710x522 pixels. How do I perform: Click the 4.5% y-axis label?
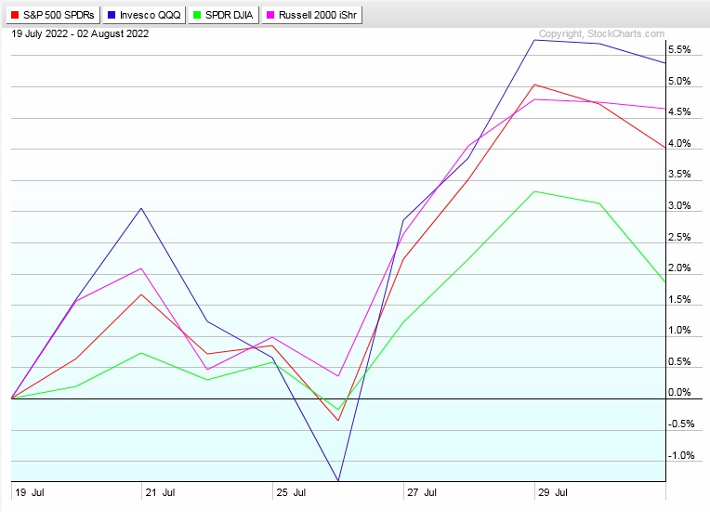[679, 111]
